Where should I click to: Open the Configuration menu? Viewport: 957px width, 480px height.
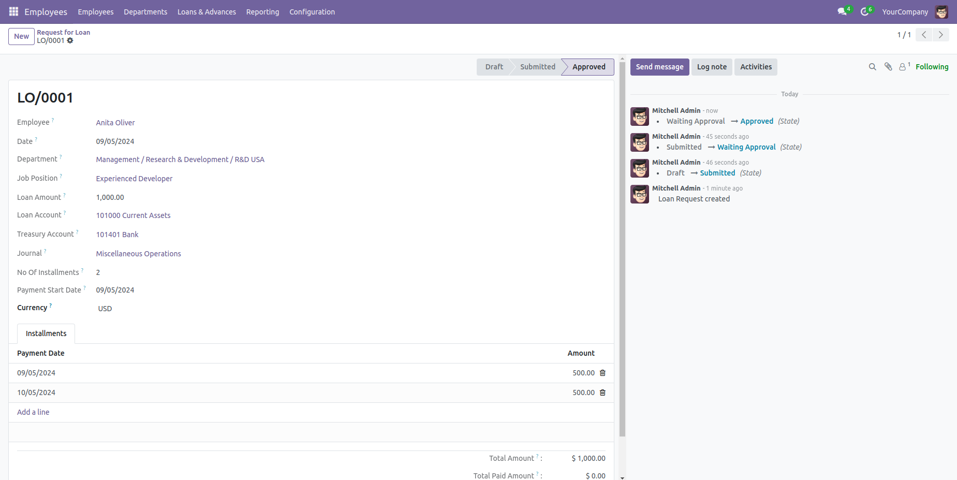tap(312, 12)
